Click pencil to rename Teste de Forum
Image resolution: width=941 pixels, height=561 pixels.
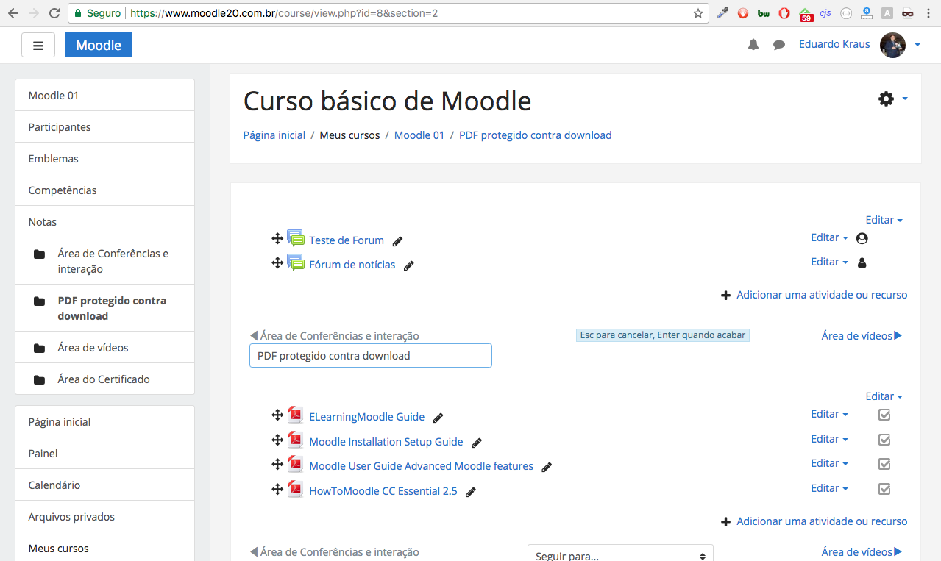coord(398,241)
